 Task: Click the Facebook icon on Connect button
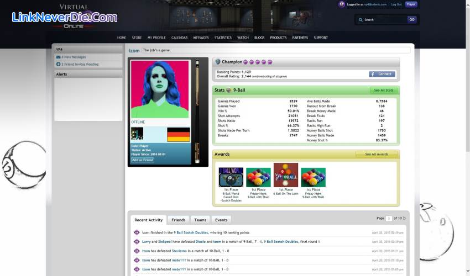pos(372,74)
